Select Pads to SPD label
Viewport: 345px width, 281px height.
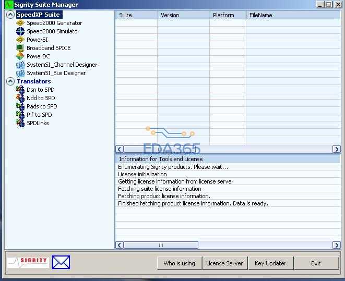[42, 106]
